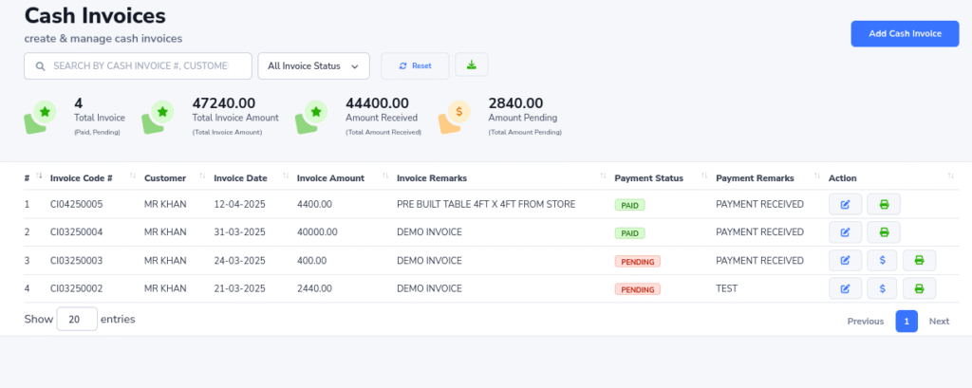The height and width of the screenshot is (388, 972).
Task: Click the Add Cash Invoice button
Action: pyautogui.click(x=905, y=33)
